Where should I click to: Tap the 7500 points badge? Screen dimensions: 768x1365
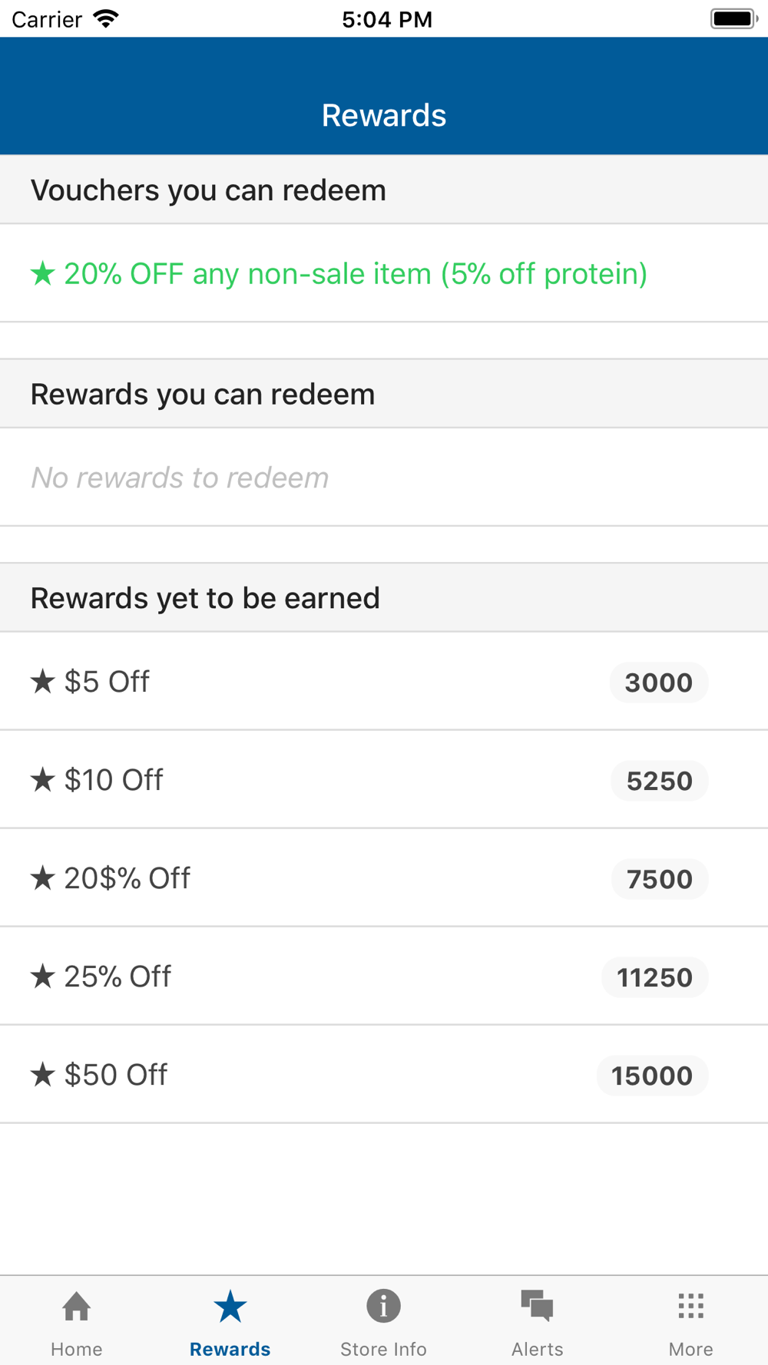pos(660,879)
